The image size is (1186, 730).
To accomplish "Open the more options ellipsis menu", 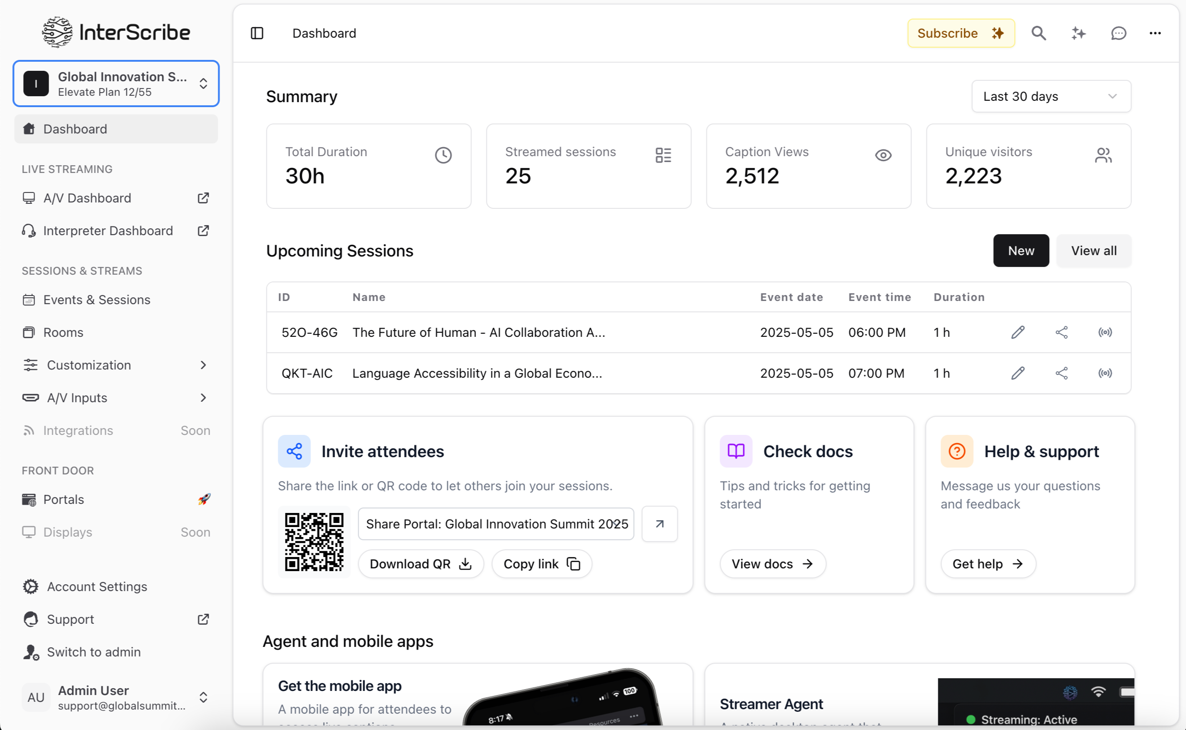I will click(1155, 33).
